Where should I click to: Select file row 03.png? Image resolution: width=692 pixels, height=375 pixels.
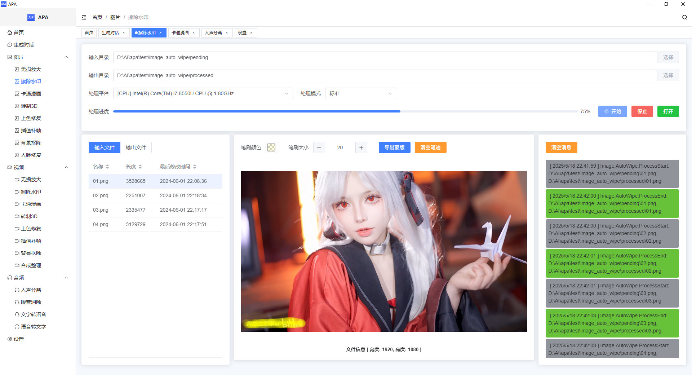tap(155, 210)
